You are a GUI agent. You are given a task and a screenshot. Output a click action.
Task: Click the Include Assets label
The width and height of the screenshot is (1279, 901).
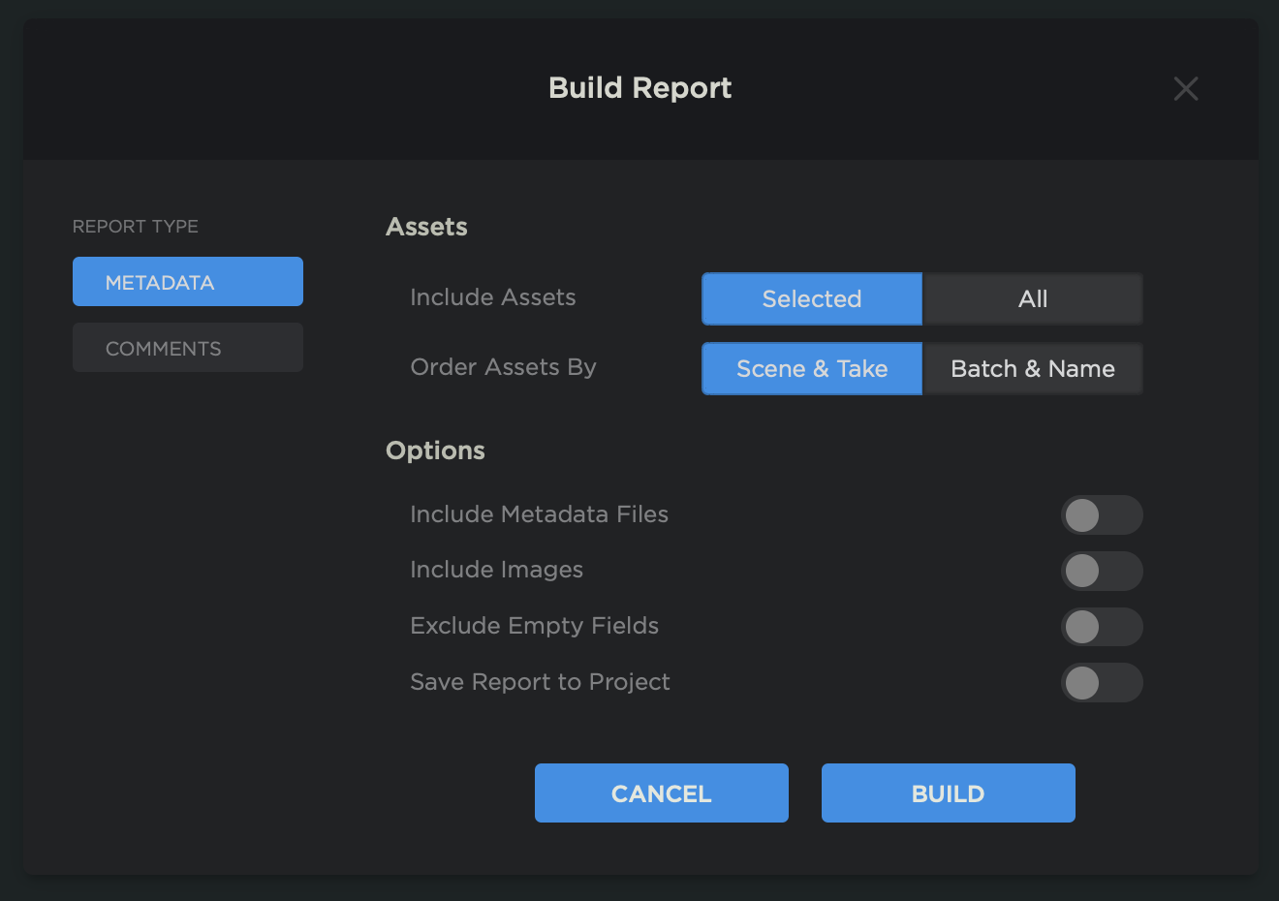(493, 297)
